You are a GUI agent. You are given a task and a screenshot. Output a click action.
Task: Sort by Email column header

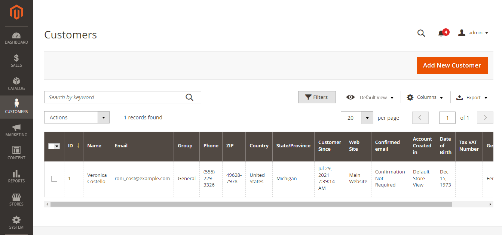(142, 146)
